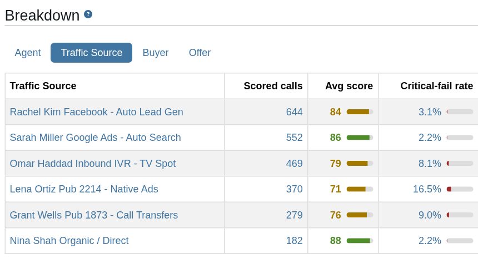Click the score bar beside 84
The height and width of the screenshot is (259, 478).
(x=360, y=112)
